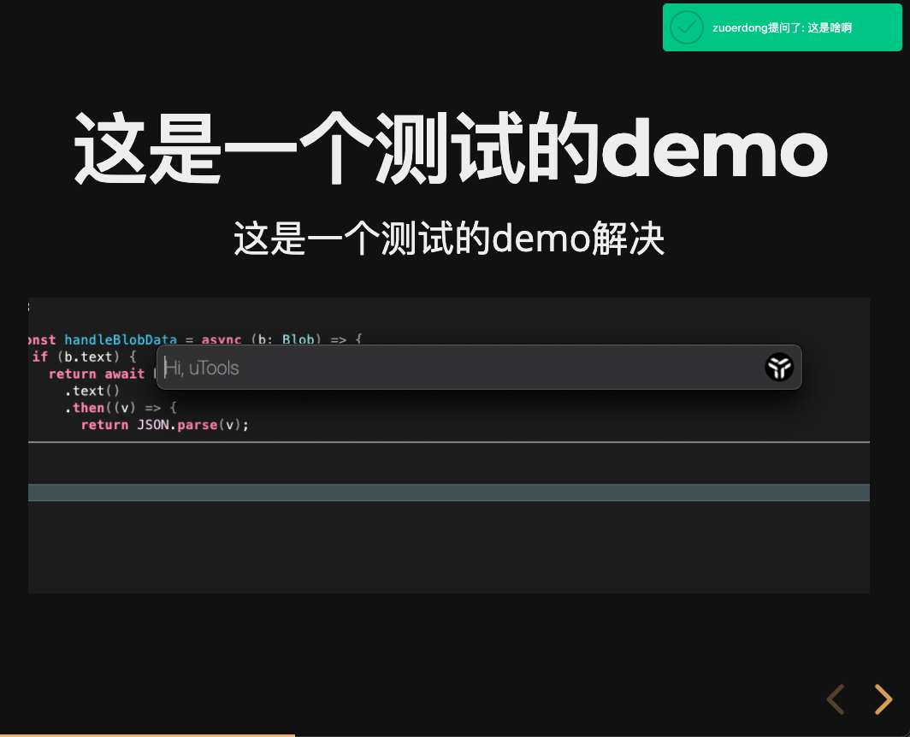Click the ".then((v) => {" code line

point(120,408)
